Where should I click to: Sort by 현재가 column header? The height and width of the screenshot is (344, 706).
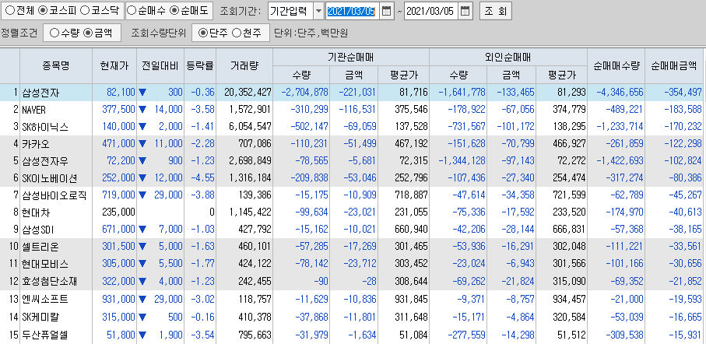114,65
